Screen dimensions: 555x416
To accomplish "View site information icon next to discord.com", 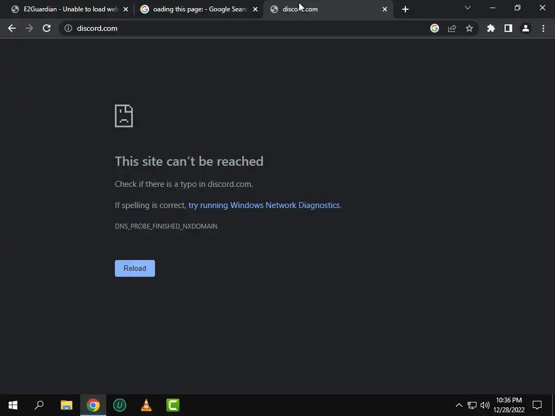I will pyautogui.click(x=68, y=28).
